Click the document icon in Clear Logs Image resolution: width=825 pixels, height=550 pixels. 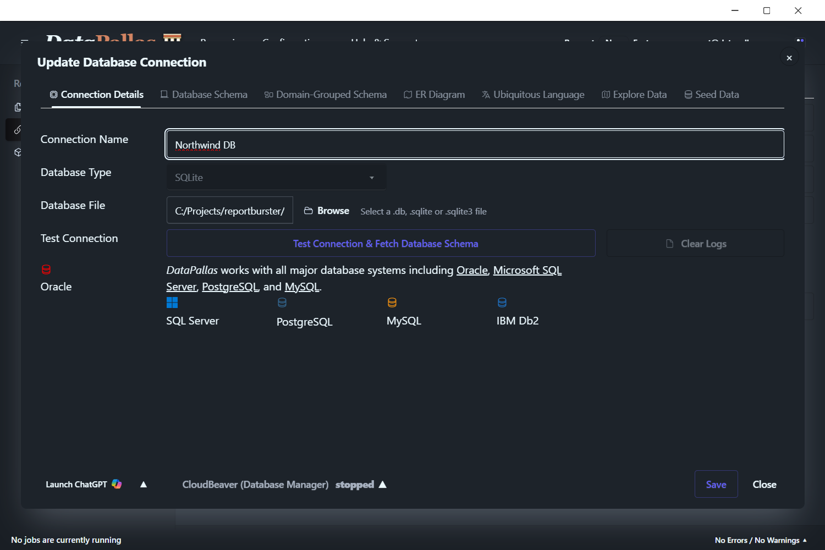670,244
